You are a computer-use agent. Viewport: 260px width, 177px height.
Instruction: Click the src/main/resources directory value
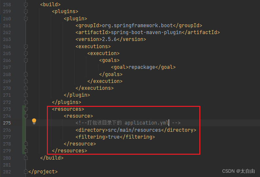[134, 130]
